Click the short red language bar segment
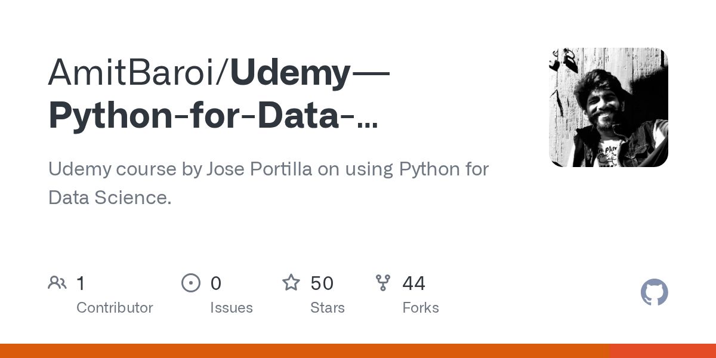Image resolution: width=716 pixels, height=358 pixels. coord(662,351)
